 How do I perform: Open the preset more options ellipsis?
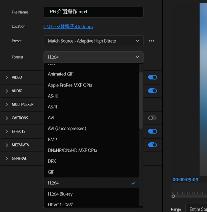click(151, 41)
